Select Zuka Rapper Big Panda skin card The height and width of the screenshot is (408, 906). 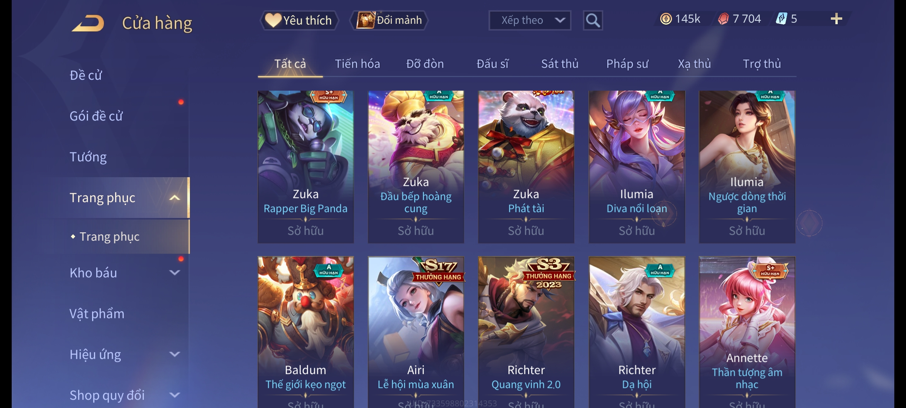(x=305, y=167)
